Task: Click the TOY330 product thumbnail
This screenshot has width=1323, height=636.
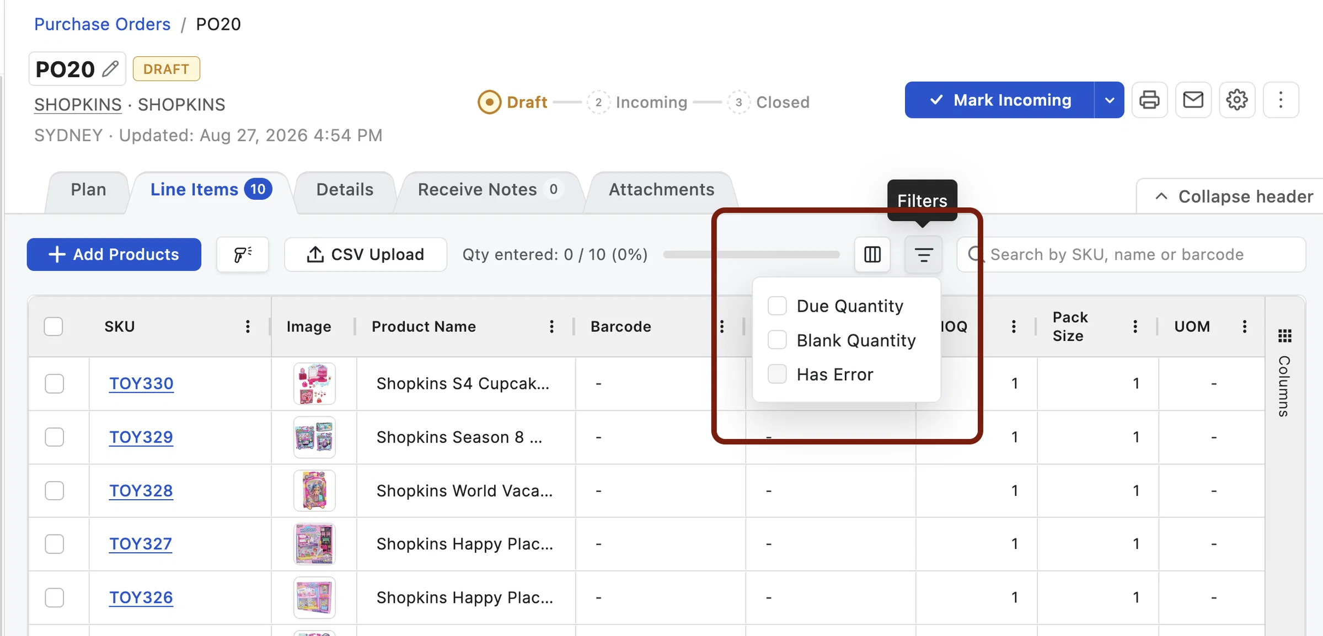Action: tap(314, 383)
